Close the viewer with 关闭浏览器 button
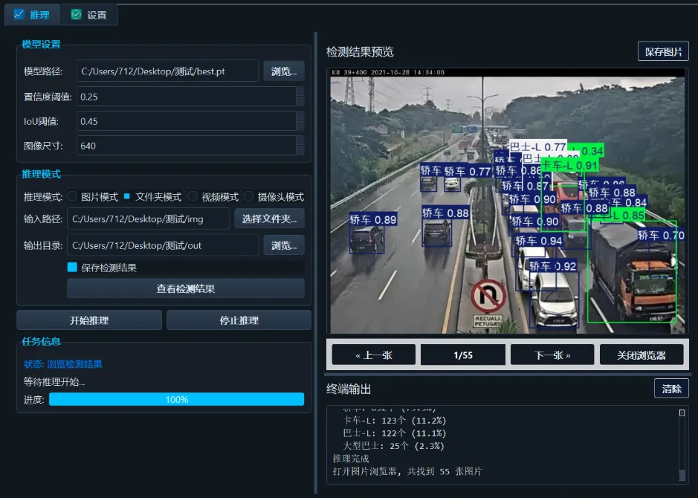Screen dimensions: 698x498 641,355
